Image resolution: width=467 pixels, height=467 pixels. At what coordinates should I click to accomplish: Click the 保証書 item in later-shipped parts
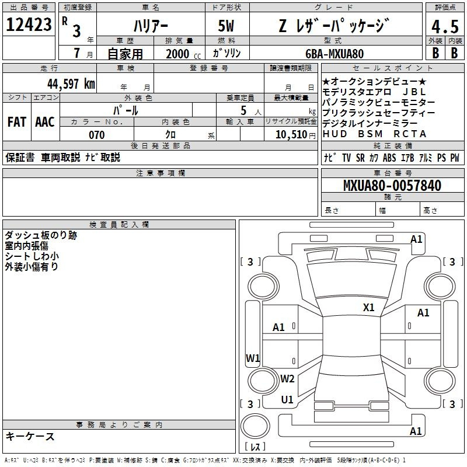(20, 157)
